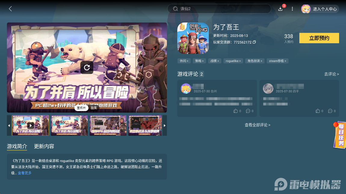This screenshot has height=194, width=346.
Task: Copy the 玩家交流群 group number
Action: 254,42
